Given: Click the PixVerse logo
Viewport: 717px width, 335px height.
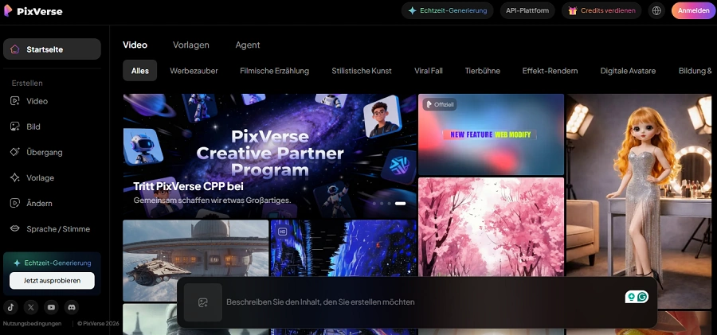Looking at the screenshot, I should [33, 11].
